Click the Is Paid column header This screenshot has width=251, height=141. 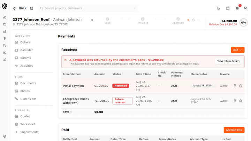(x=227, y=139)
